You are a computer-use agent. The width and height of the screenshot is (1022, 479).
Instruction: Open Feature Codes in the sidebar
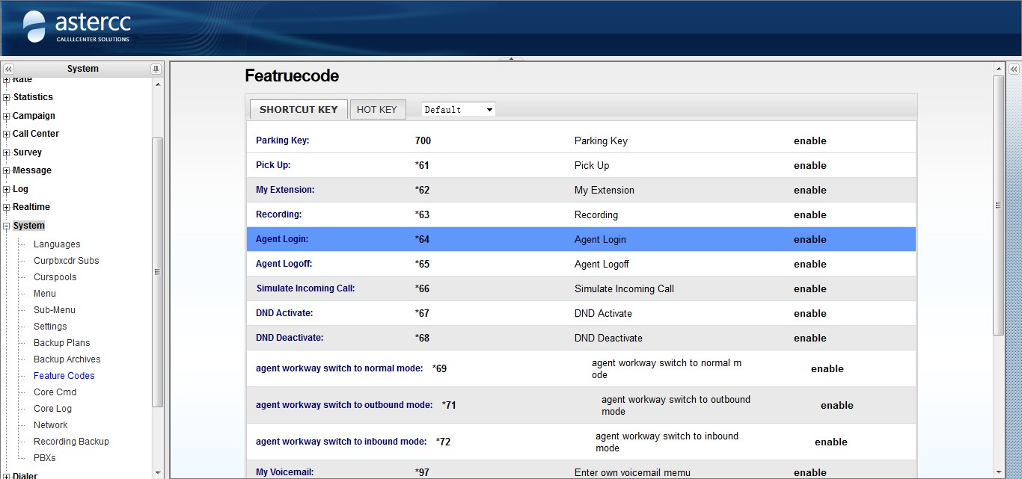point(64,376)
